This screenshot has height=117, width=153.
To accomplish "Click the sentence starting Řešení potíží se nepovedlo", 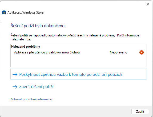I will click(63, 35).
